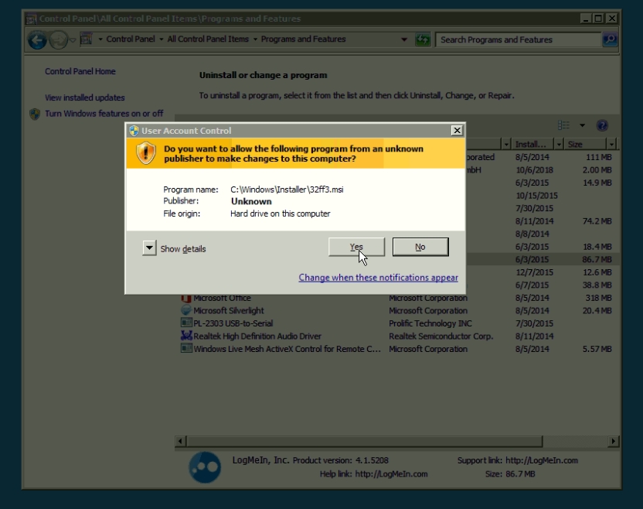
Task: Click the PL-2303 USB-to-Serial icon
Action: point(186,323)
